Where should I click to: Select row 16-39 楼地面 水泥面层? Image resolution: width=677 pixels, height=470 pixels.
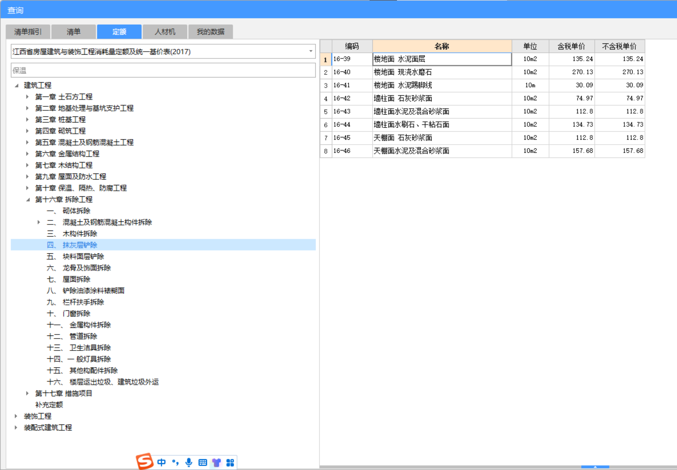pos(482,59)
